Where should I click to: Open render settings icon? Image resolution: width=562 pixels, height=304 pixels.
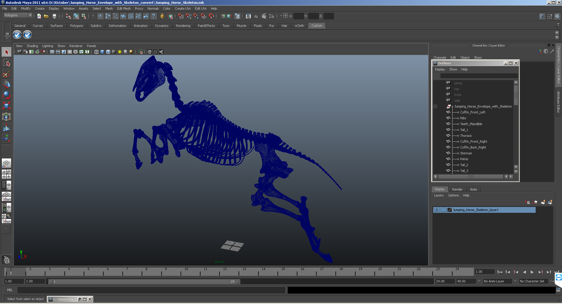272,16
